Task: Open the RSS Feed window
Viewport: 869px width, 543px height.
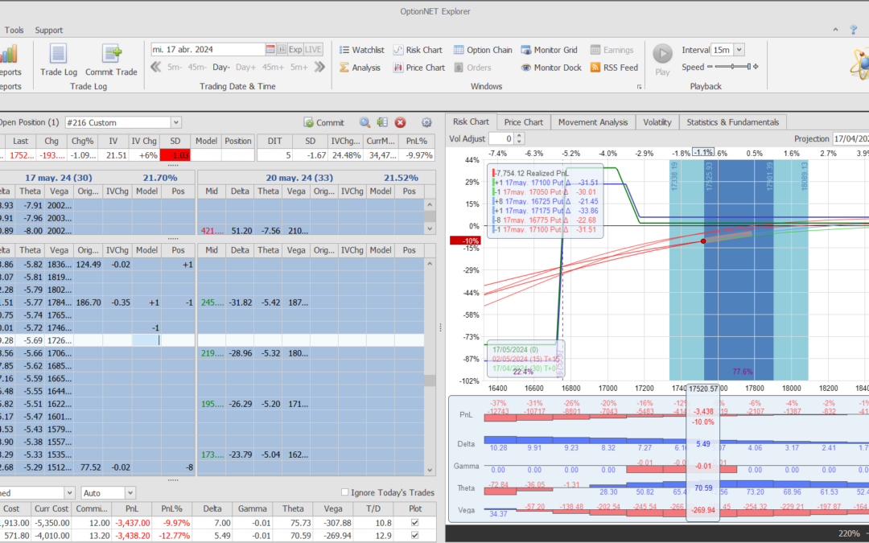Action: tap(614, 68)
